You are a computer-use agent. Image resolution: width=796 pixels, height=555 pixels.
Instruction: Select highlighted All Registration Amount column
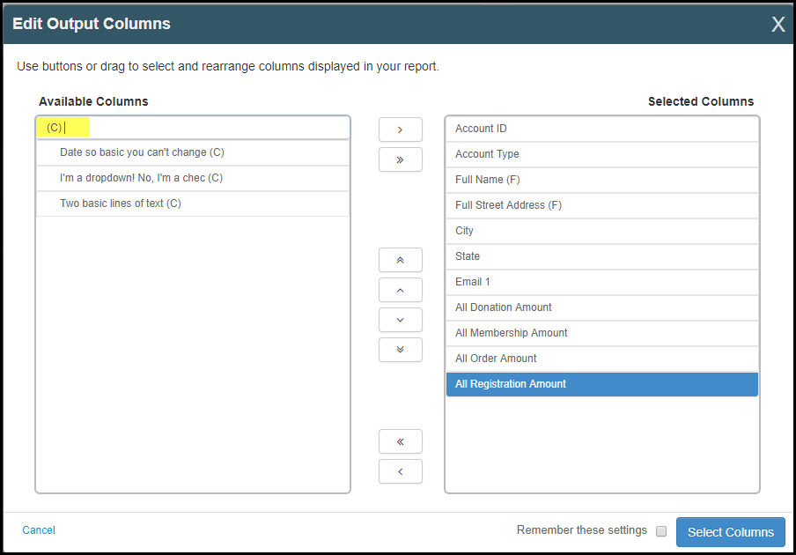(602, 384)
